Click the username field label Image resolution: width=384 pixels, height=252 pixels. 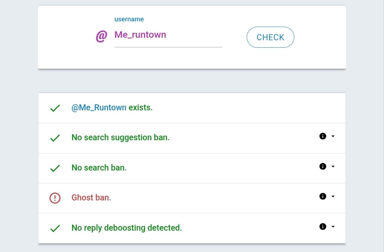[x=129, y=19]
